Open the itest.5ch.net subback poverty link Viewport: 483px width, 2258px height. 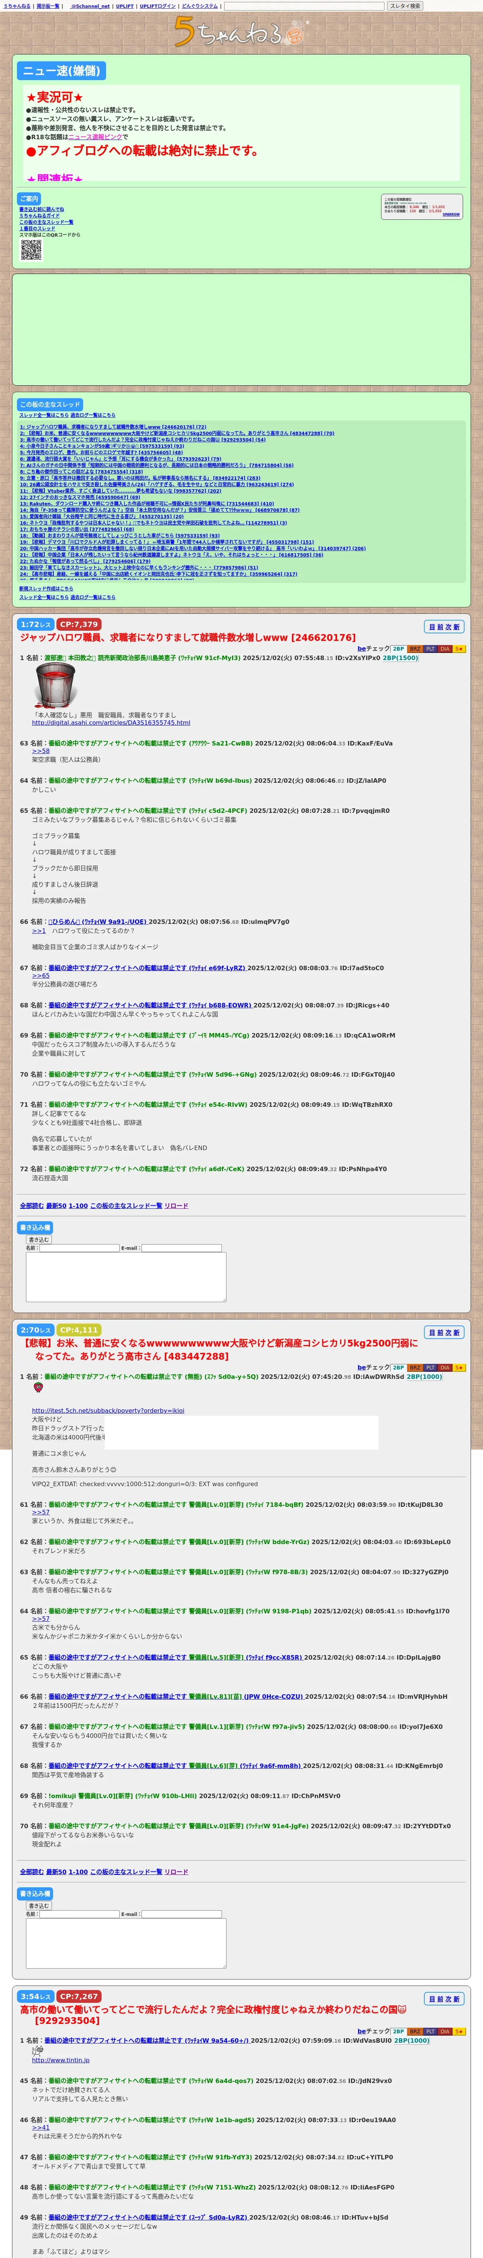tap(109, 1411)
